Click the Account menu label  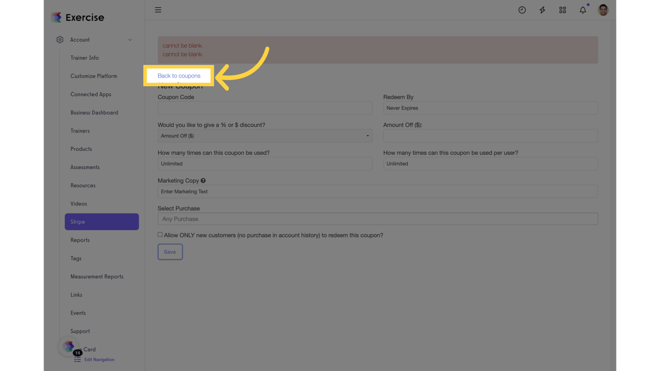tap(80, 40)
